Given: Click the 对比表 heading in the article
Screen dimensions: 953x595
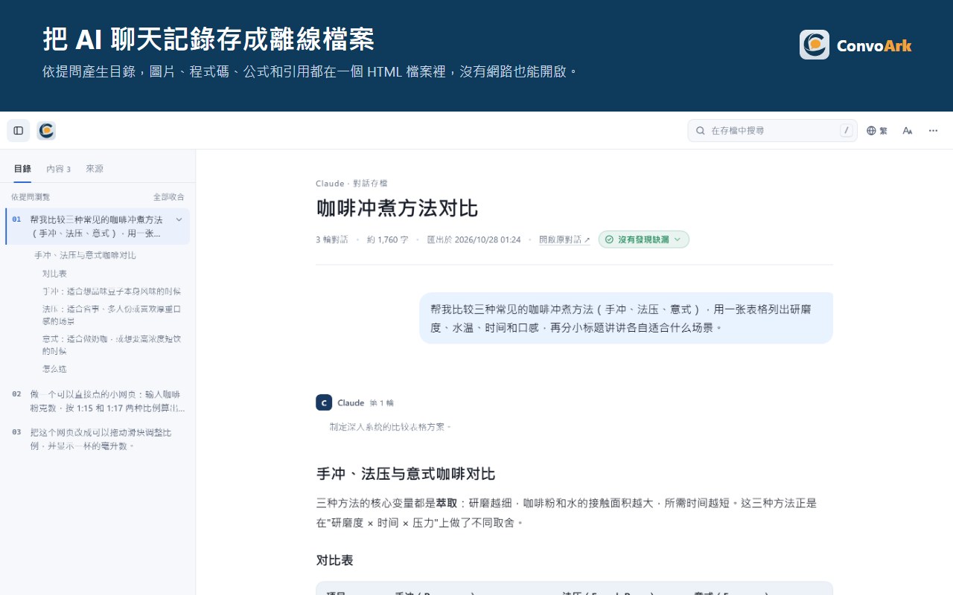Looking at the screenshot, I should [335, 560].
